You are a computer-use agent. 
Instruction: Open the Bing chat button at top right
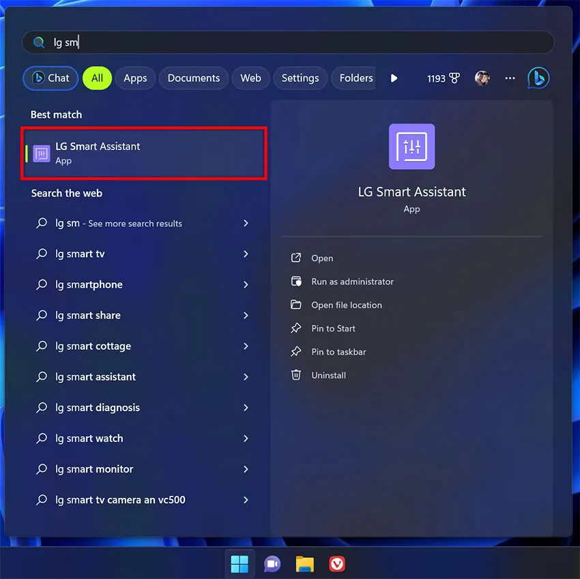coord(538,78)
